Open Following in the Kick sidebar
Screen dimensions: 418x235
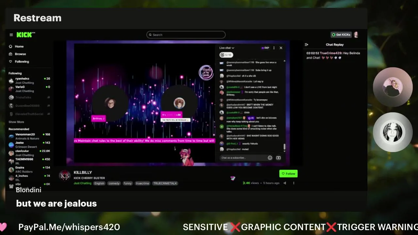tap(22, 61)
